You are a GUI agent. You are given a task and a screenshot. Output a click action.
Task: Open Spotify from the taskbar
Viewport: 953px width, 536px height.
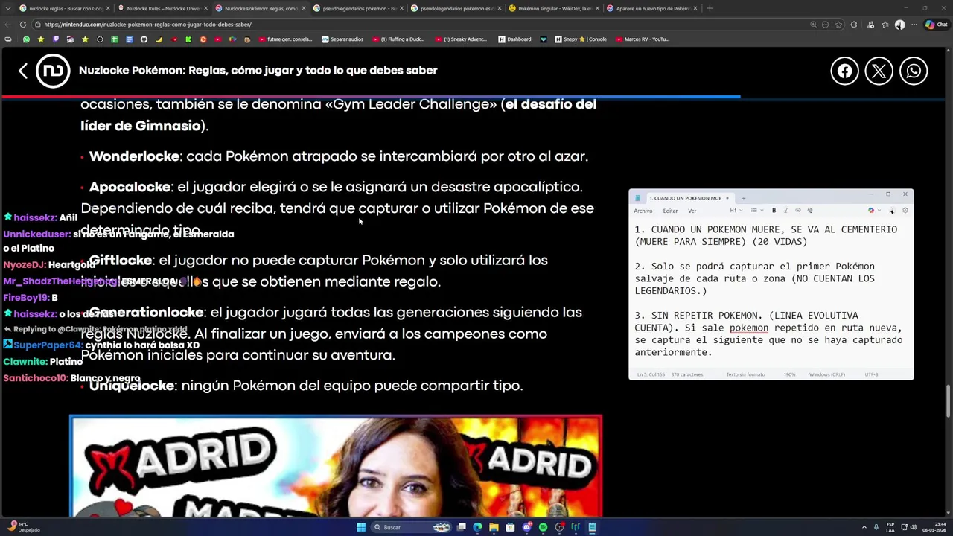543,527
